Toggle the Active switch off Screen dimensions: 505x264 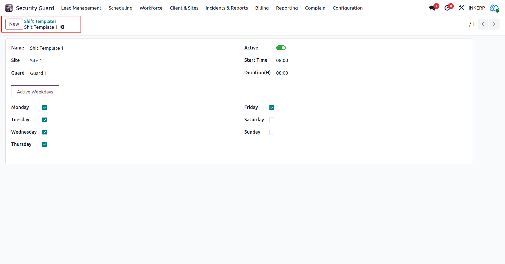[x=281, y=48]
